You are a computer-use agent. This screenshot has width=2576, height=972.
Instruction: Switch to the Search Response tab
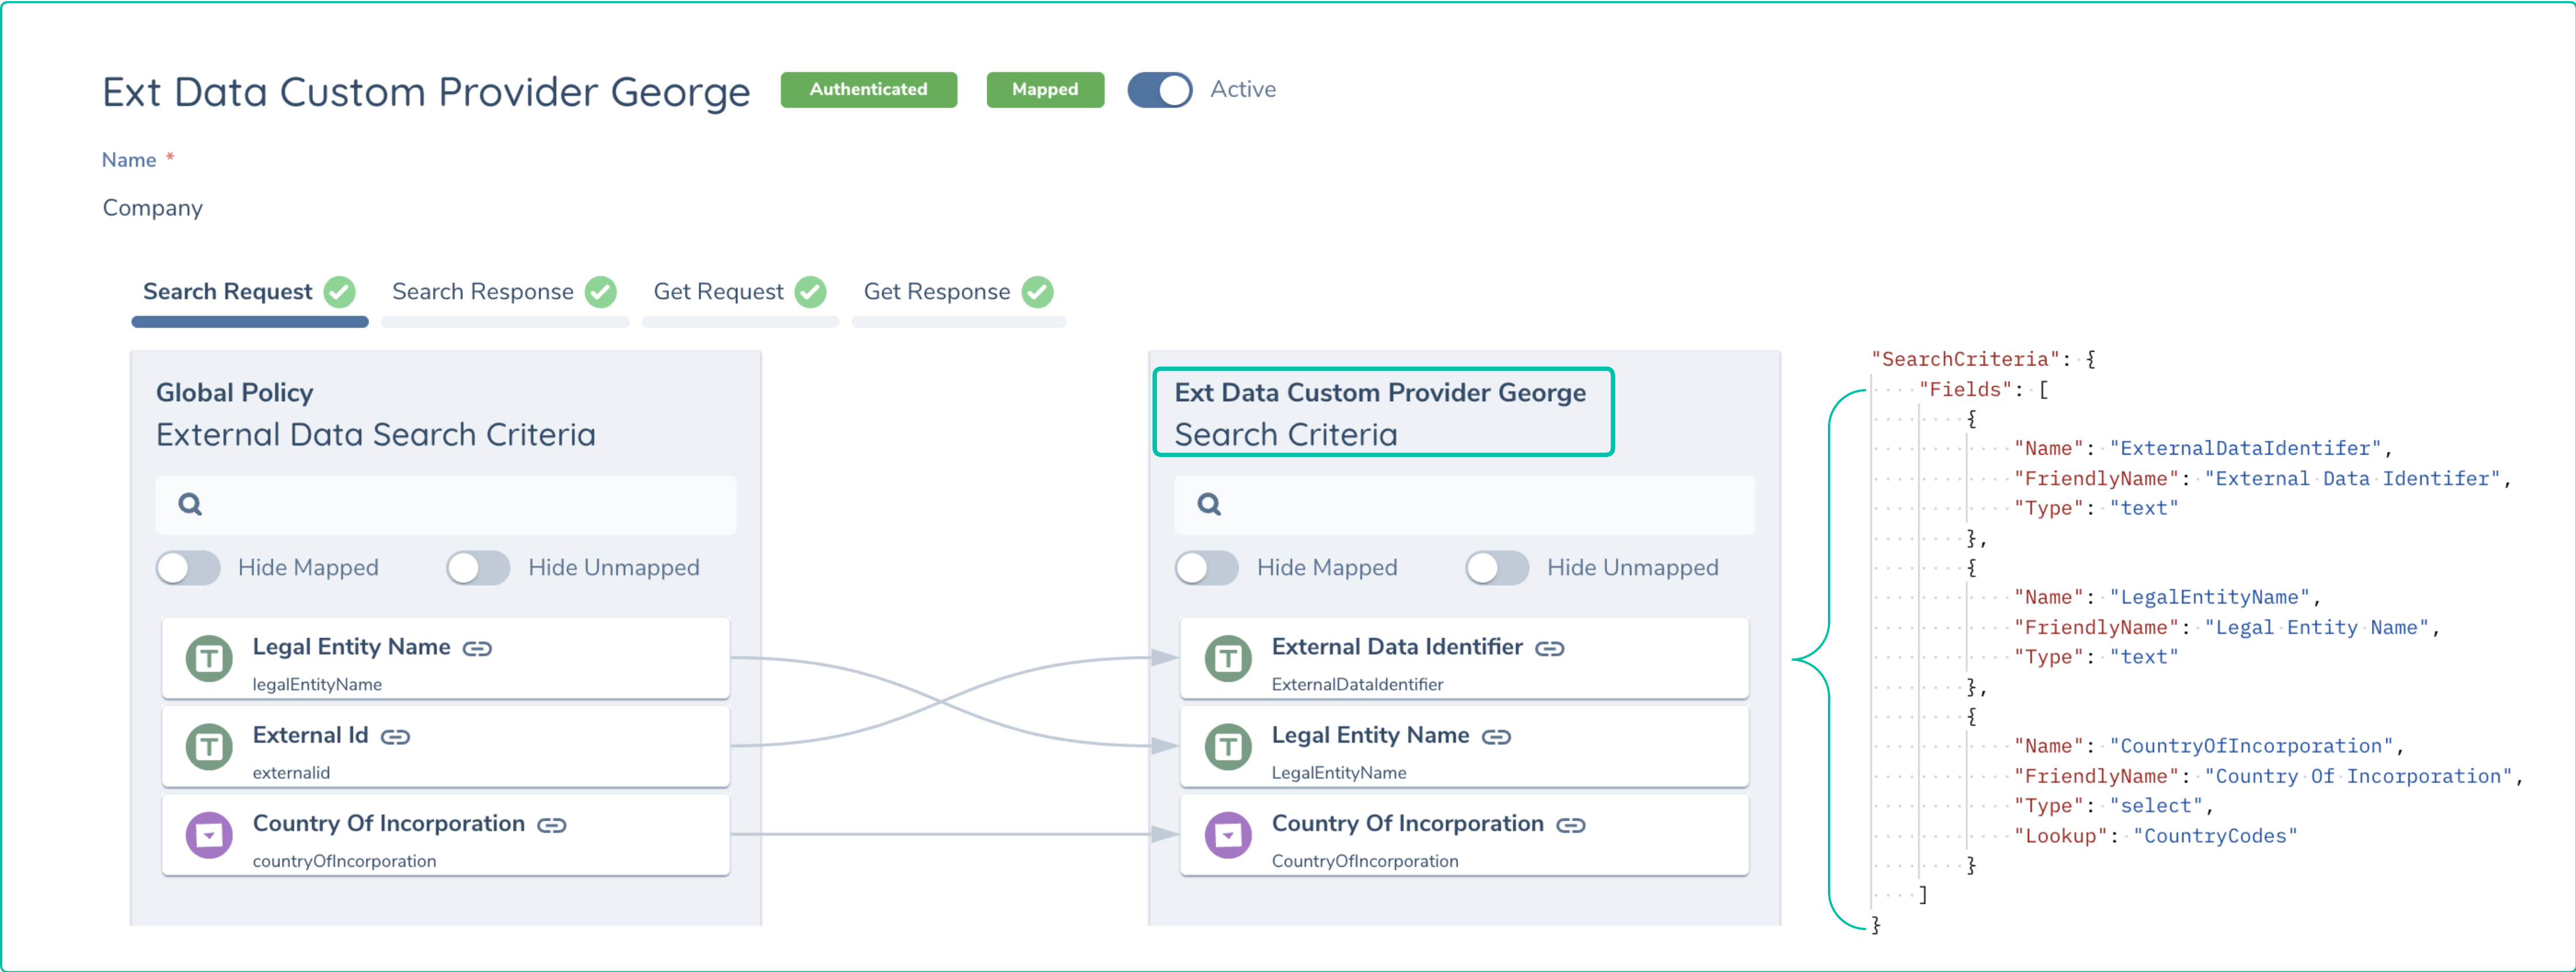tap(483, 292)
